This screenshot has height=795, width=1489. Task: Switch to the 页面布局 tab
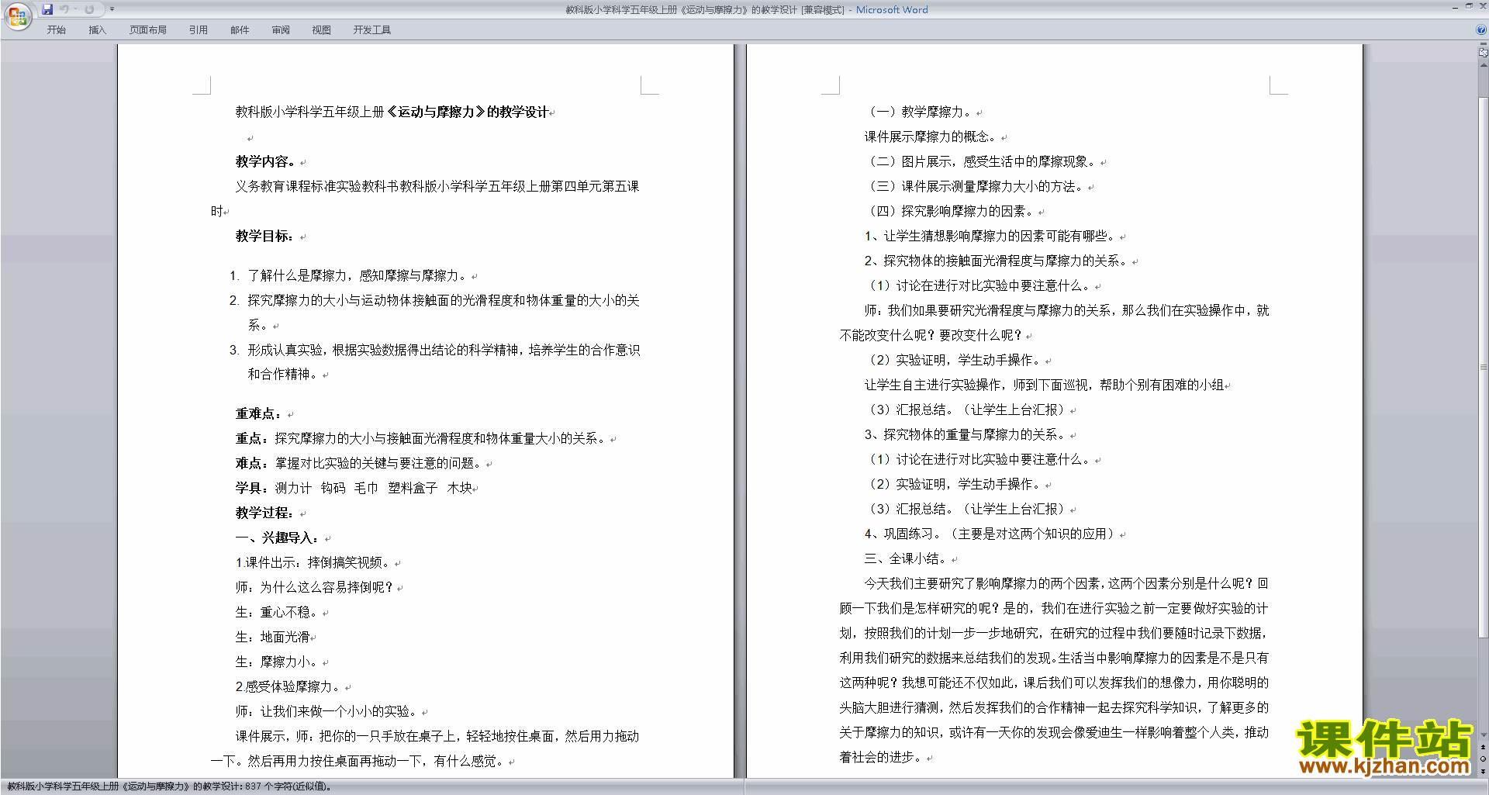148,30
